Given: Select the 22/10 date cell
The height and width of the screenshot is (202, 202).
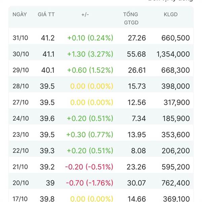Looking at the screenshot, I should 21,151.
